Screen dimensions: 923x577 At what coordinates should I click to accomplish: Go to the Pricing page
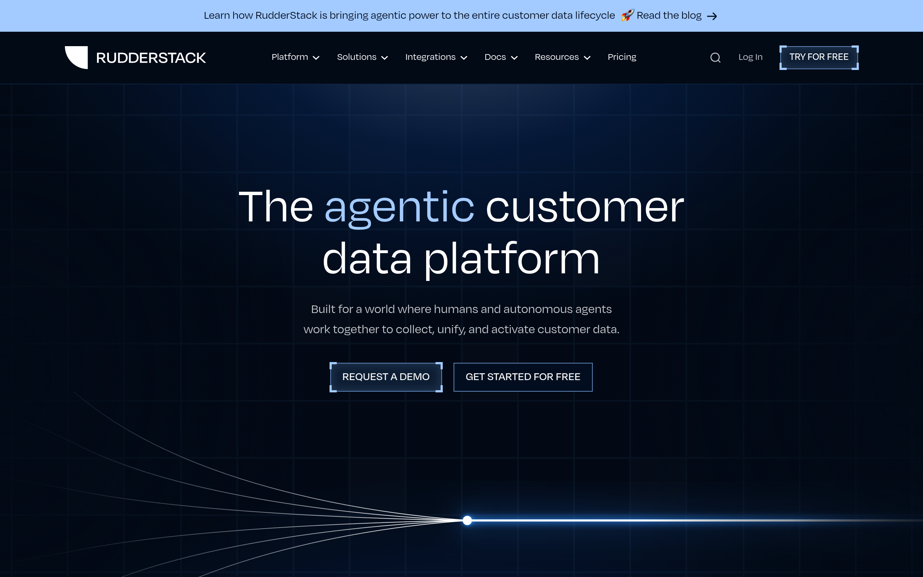click(622, 57)
